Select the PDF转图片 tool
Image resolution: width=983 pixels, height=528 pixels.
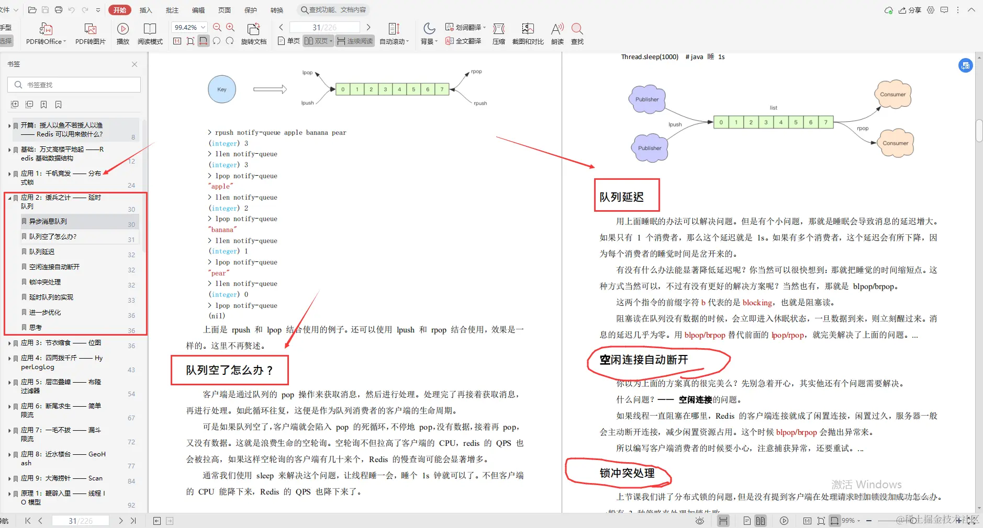point(90,33)
